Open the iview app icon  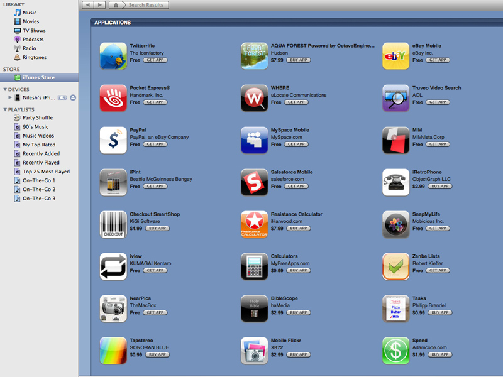point(113,266)
